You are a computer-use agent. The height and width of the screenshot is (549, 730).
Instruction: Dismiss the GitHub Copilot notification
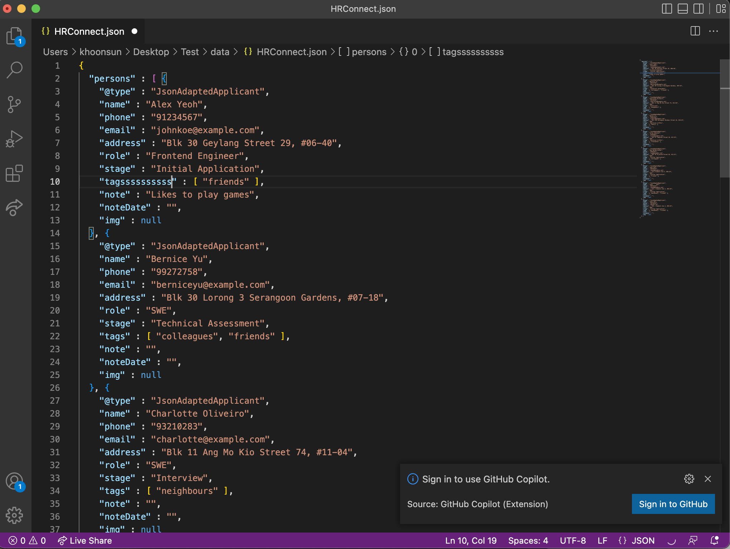pos(707,479)
